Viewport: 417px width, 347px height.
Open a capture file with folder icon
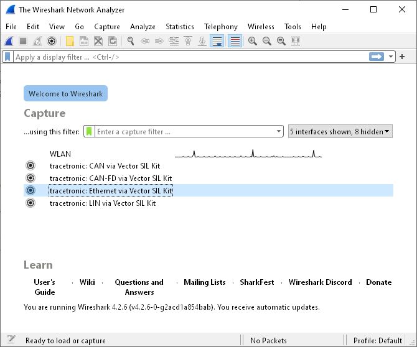pos(70,41)
